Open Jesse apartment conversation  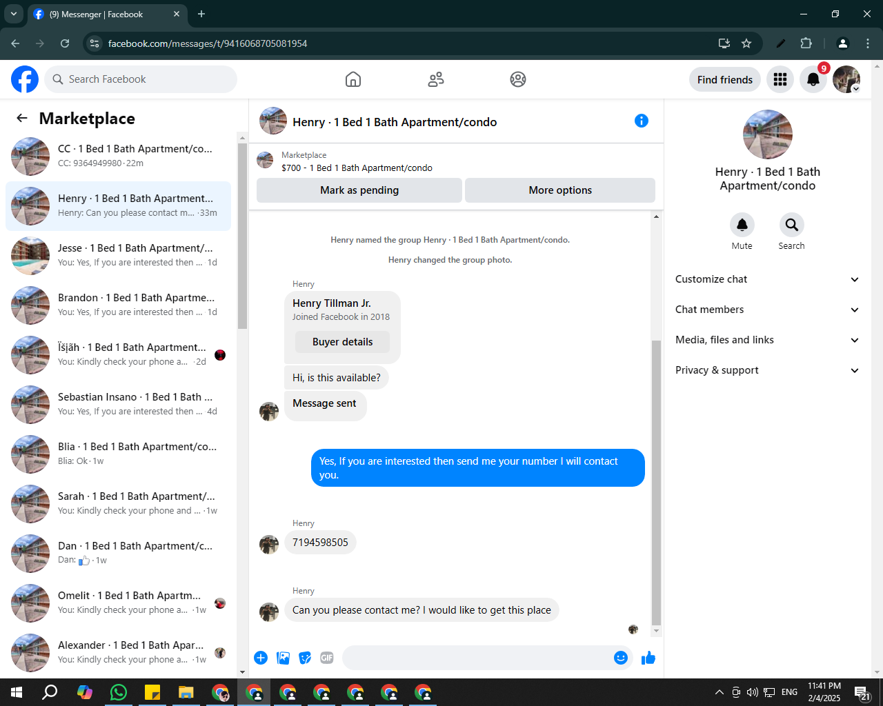(x=119, y=256)
